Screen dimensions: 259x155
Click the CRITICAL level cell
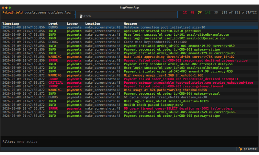pyautogui.click(x=56, y=83)
